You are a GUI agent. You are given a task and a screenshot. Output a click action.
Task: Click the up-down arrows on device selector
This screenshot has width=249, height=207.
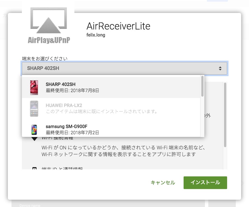pyautogui.click(x=220, y=69)
